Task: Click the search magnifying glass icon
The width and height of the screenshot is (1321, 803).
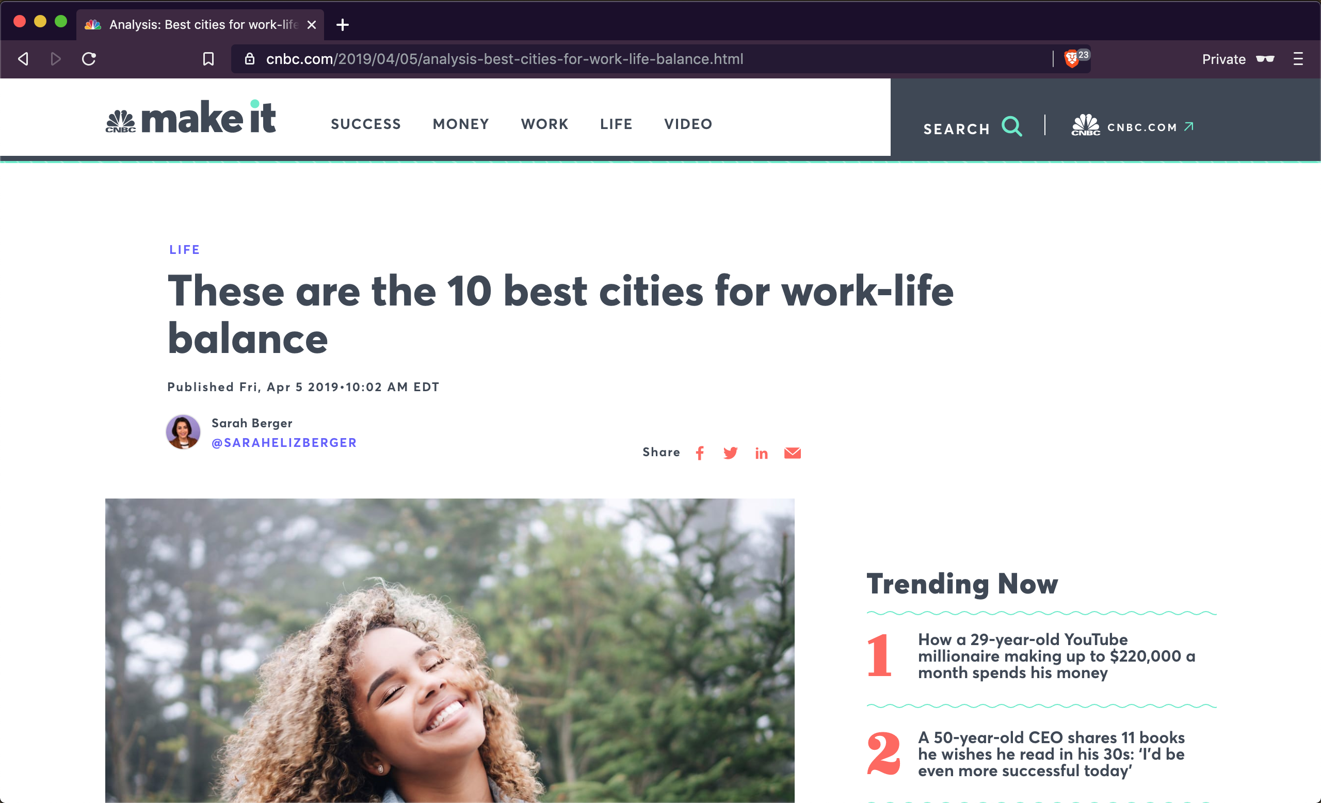Action: 1012,127
